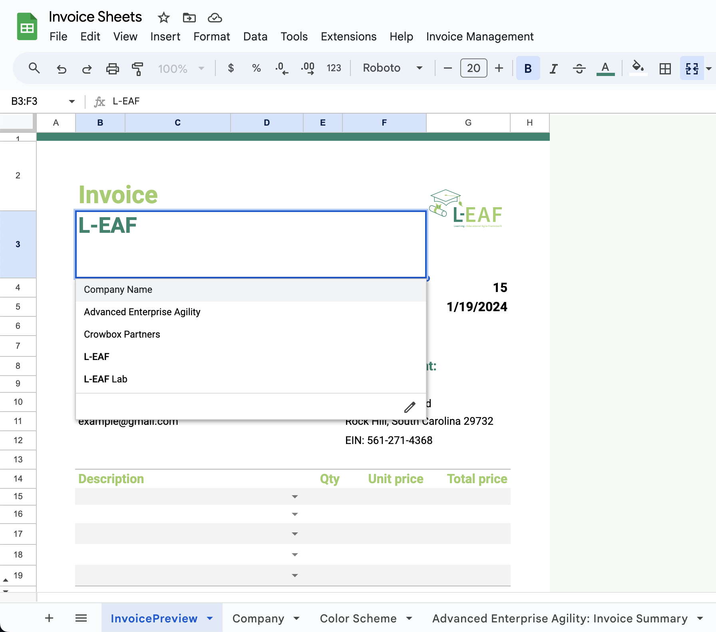Open the Edit menu
The width and height of the screenshot is (716, 632).
pyautogui.click(x=90, y=37)
